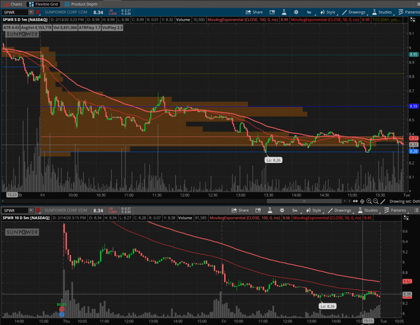Viewport: 420px width, 325px height.
Task: Open the quick quote camera icon in bottom chart
Action: click(258, 210)
